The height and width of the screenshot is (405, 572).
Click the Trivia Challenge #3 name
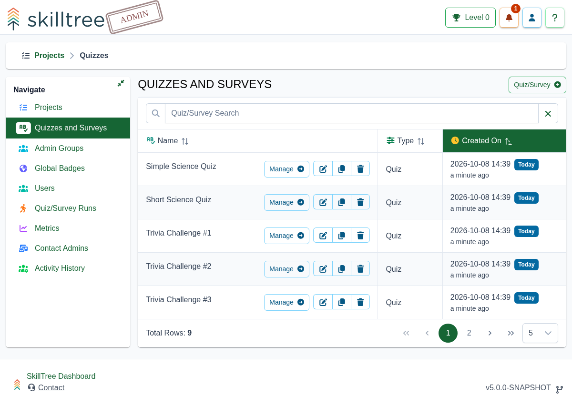179,300
